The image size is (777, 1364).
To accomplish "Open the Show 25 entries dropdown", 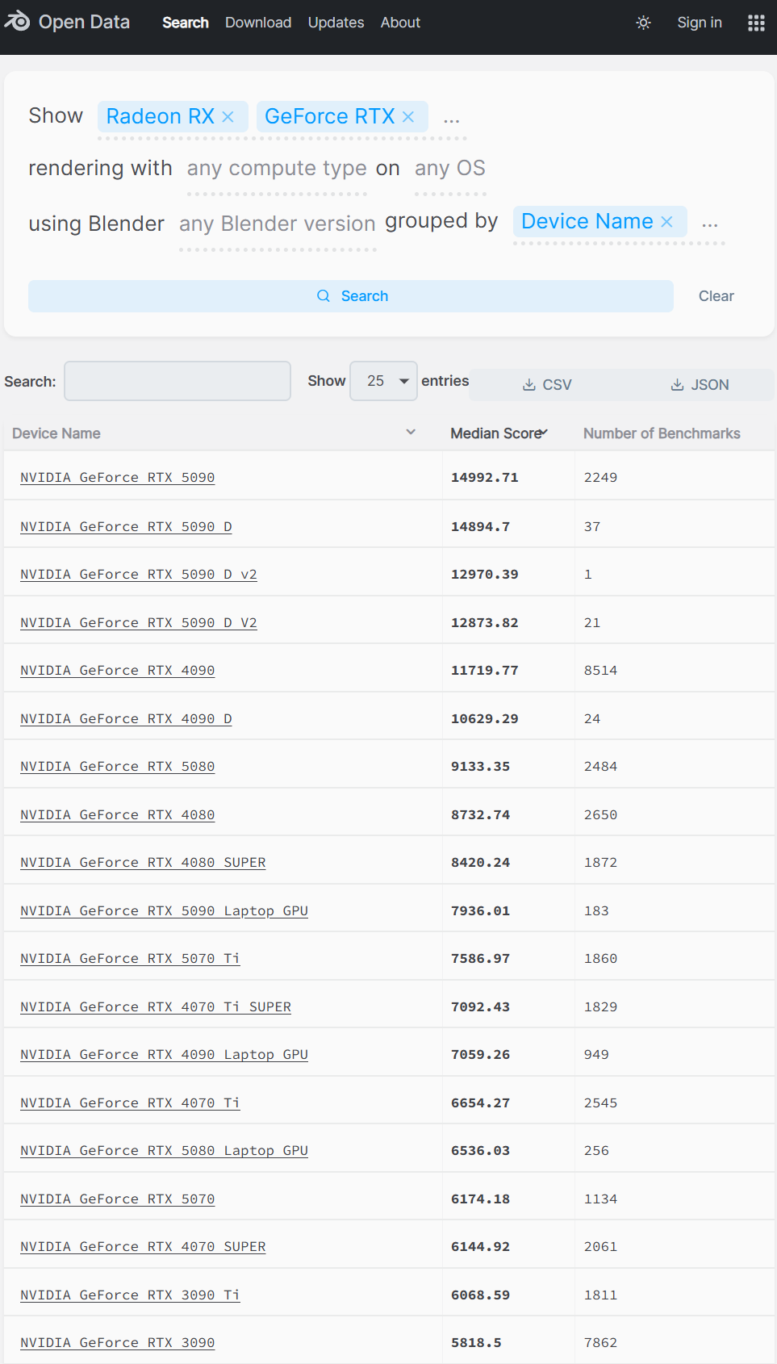I will point(383,381).
